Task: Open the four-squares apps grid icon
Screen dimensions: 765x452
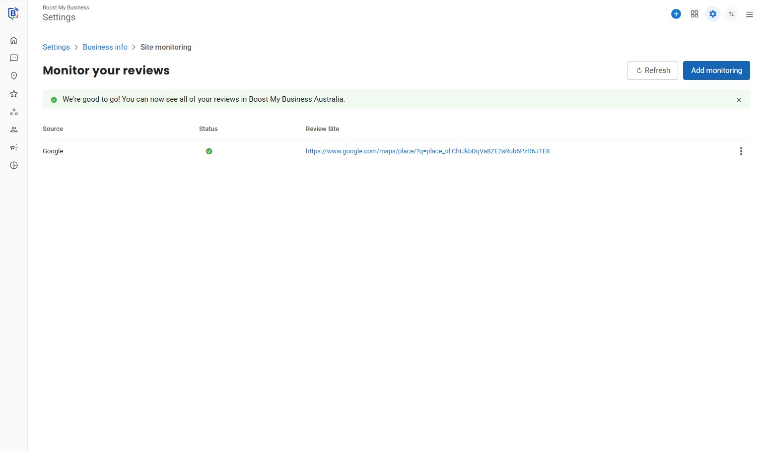Action: pyautogui.click(x=694, y=14)
